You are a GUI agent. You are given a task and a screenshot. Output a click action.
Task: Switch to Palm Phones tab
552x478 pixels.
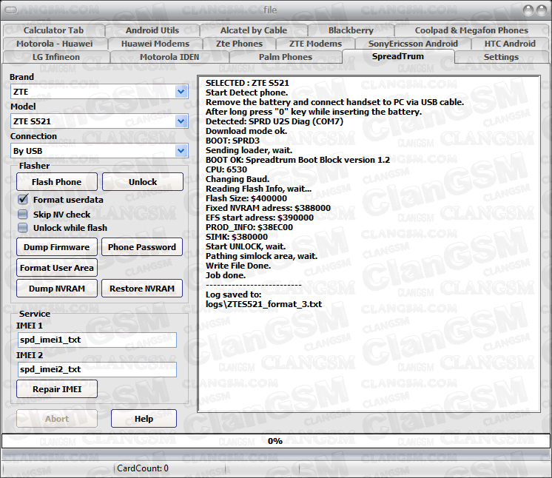(x=286, y=57)
